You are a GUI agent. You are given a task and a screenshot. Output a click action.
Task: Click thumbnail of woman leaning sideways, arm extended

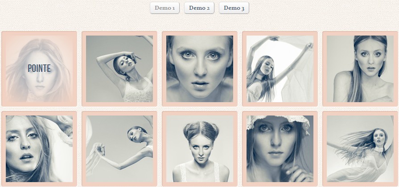pos(119,149)
